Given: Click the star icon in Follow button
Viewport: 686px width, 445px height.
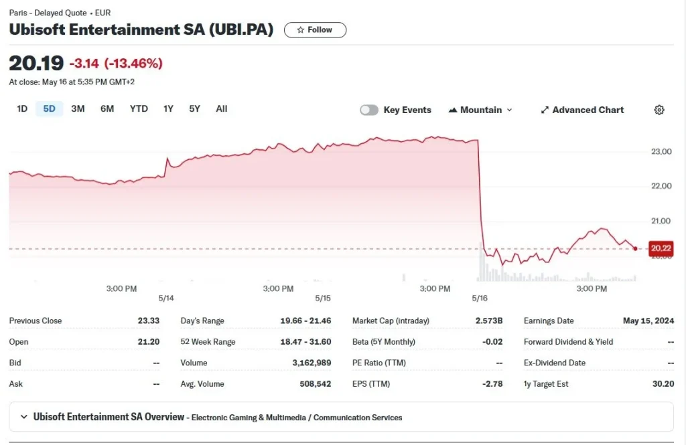Looking at the screenshot, I should (301, 30).
